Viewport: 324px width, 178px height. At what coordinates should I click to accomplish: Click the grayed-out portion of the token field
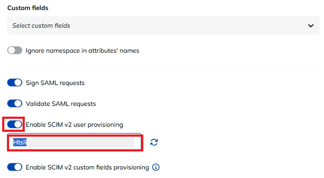81,143
